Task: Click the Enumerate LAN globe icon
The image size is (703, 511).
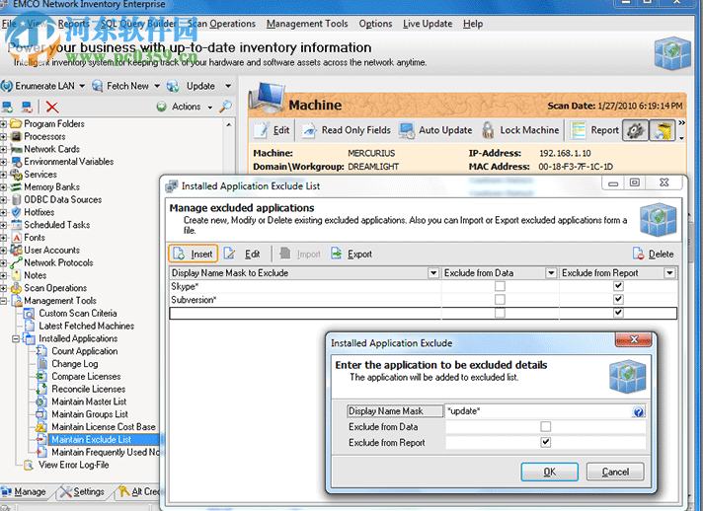Action: pyautogui.click(x=6, y=86)
